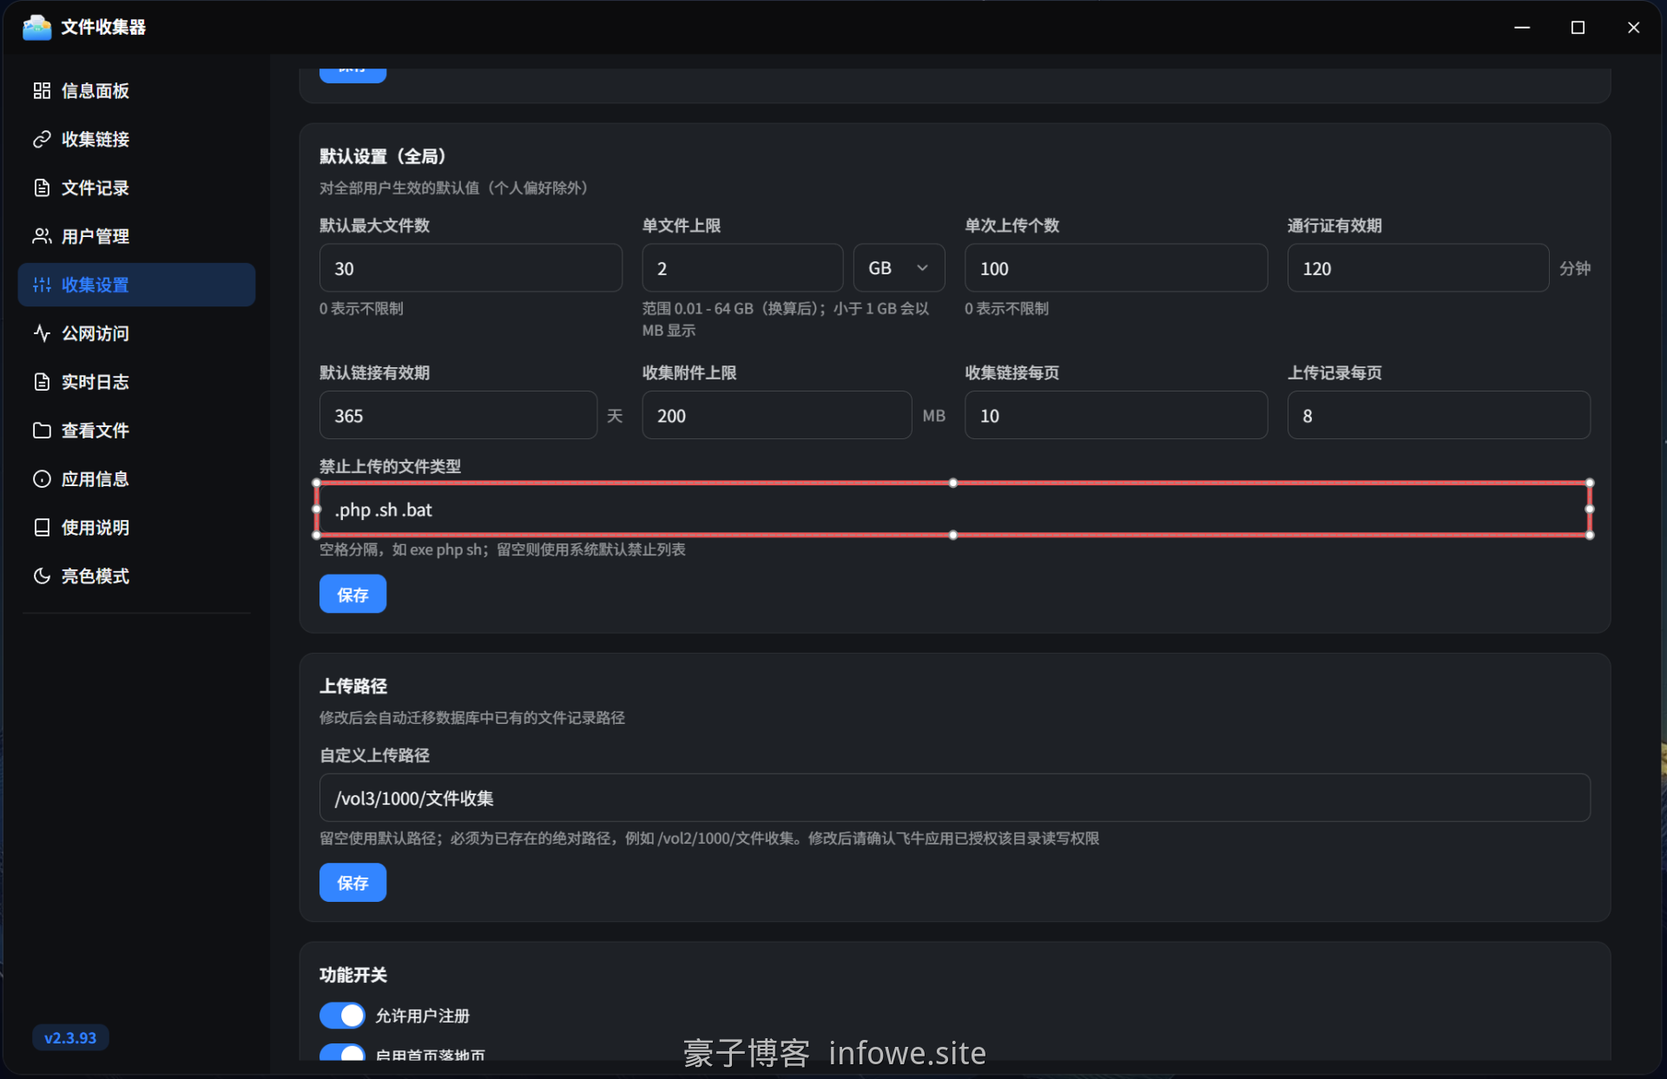
Task: Click the 公网访问 activity pulse icon
Action: coord(42,333)
